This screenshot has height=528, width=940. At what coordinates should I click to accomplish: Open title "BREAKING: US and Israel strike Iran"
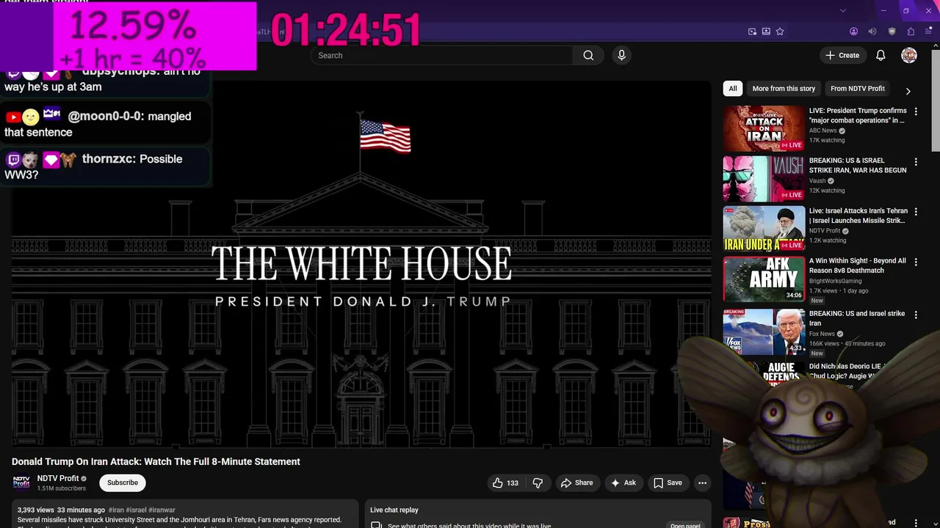pyautogui.click(x=857, y=318)
